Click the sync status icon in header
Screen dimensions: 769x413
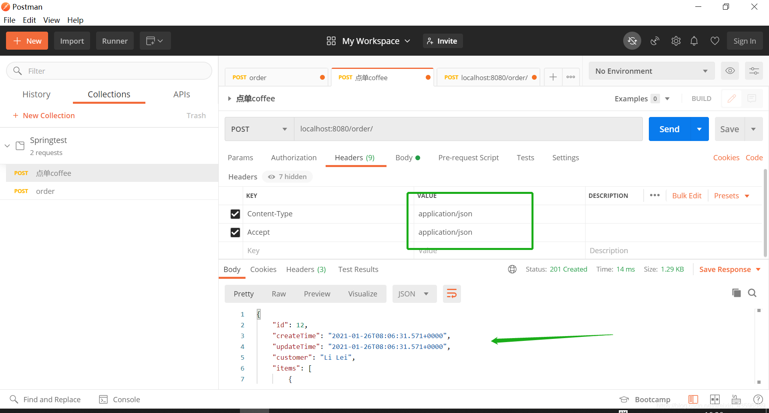(632, 41)
